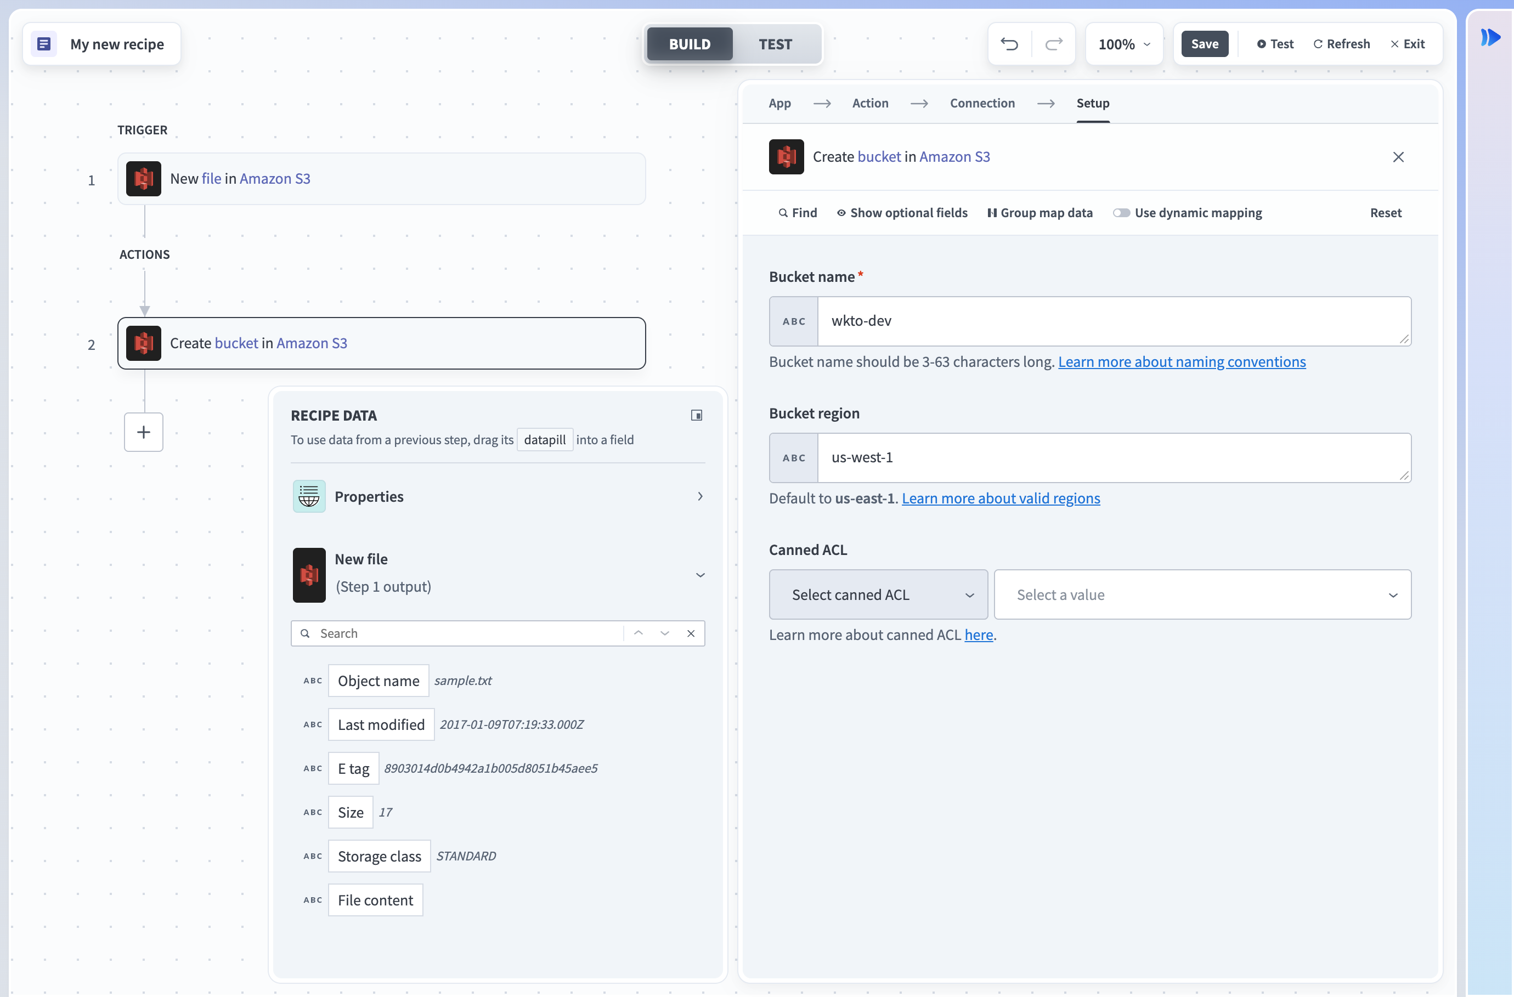1514x997 pixels.
Task: Go to the Action step tab
Action: [x=869, y=103]
